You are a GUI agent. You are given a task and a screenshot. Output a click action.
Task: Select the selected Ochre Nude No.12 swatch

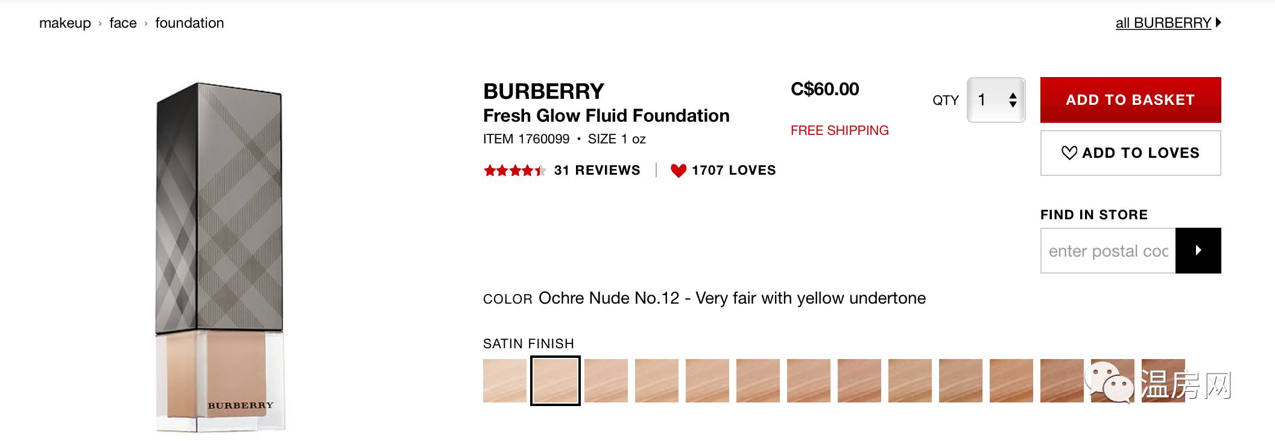click(x=555, y=381)
